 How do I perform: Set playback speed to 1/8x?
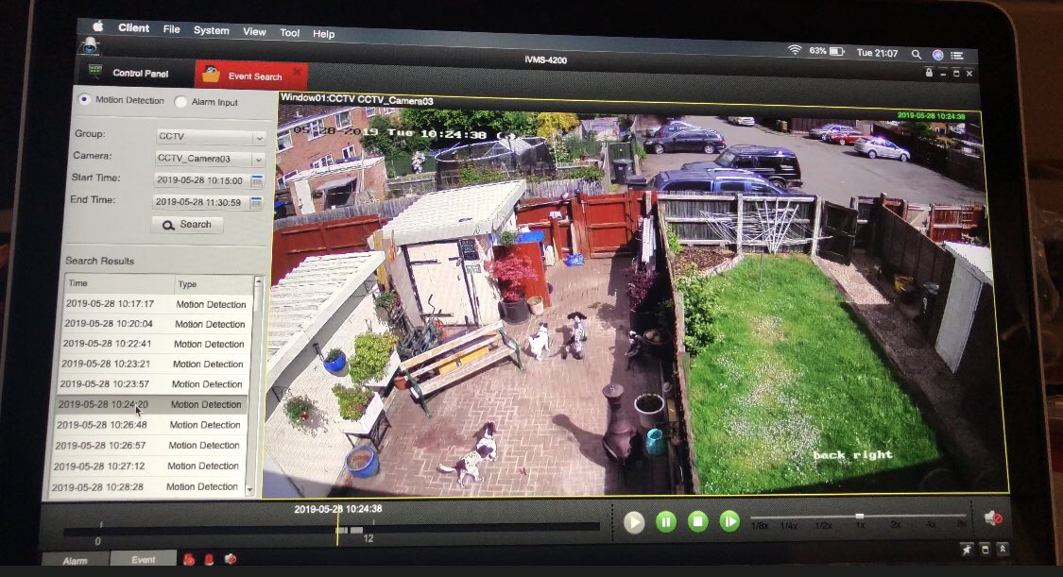760,525
